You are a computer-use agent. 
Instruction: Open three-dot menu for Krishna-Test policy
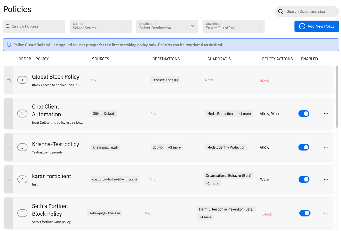(326, 147)
